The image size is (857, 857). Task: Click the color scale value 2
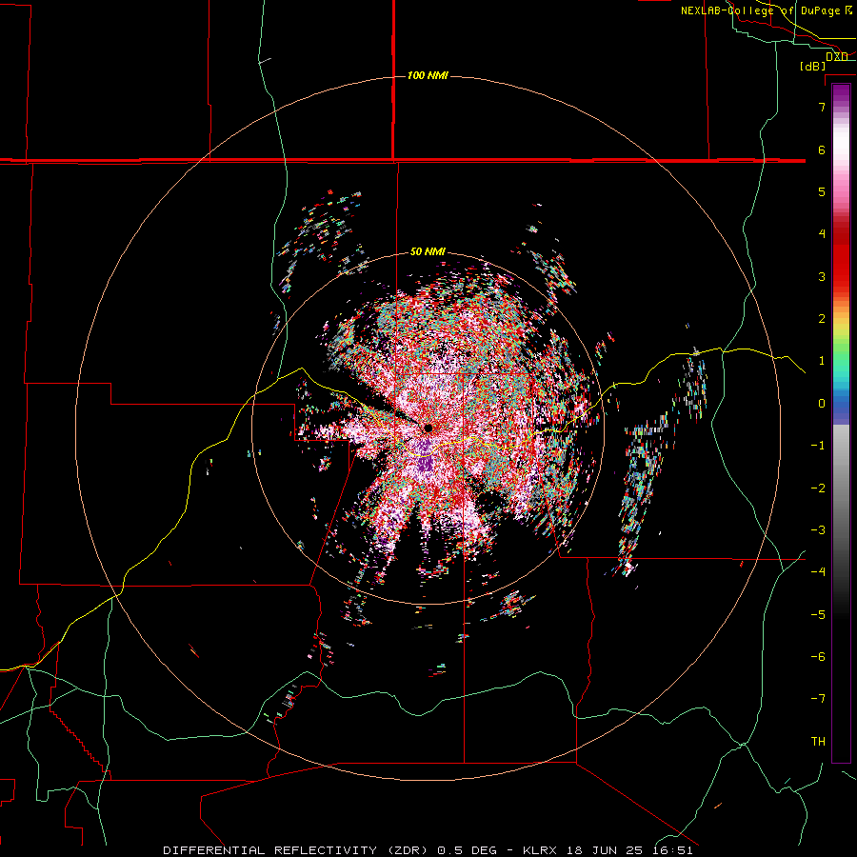point(822,319)
